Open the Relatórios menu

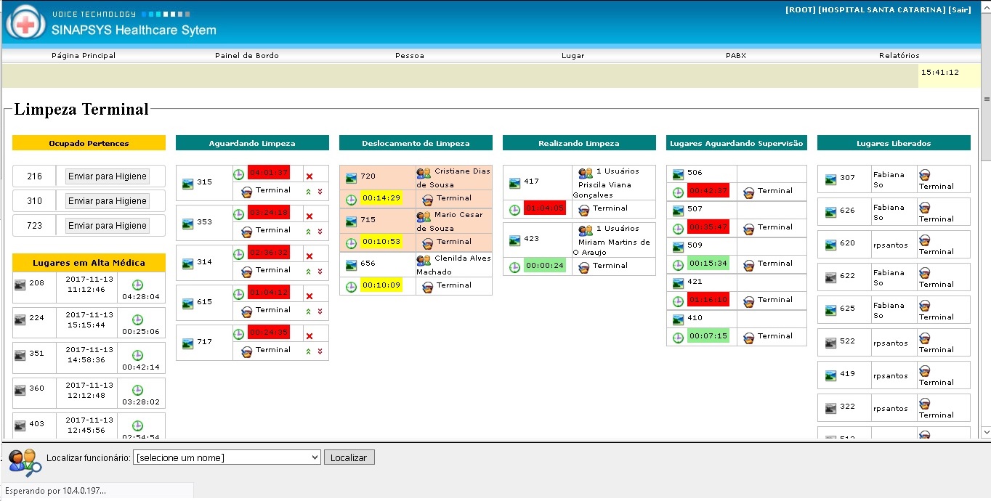pyautogui.click(x=899, y=55)
